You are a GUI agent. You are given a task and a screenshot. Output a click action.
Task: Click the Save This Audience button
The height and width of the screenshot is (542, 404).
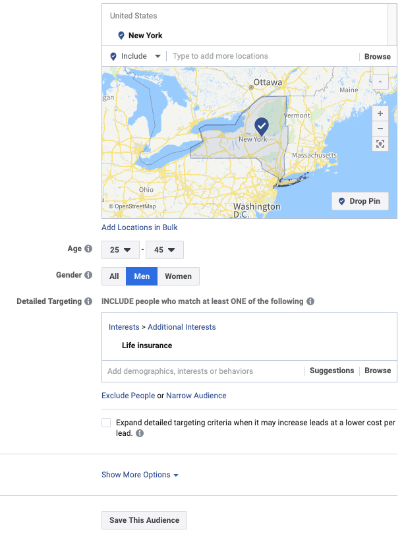point(144,520)
